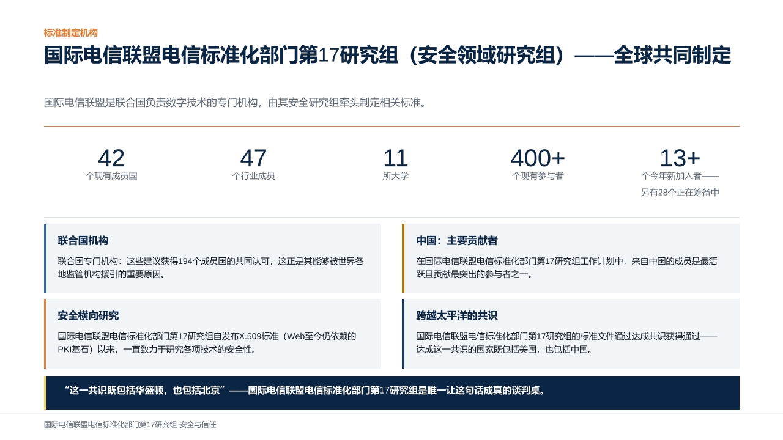Click the line "另有28个正在筹备中"
783x440 pixels.
coord(680,193)
